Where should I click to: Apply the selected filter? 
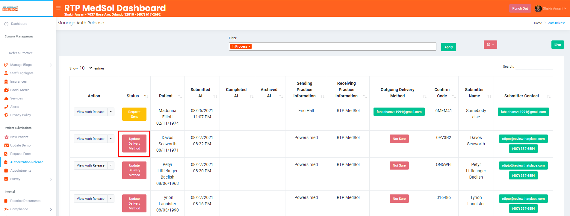pyautogui.click(x=448, y=47)
